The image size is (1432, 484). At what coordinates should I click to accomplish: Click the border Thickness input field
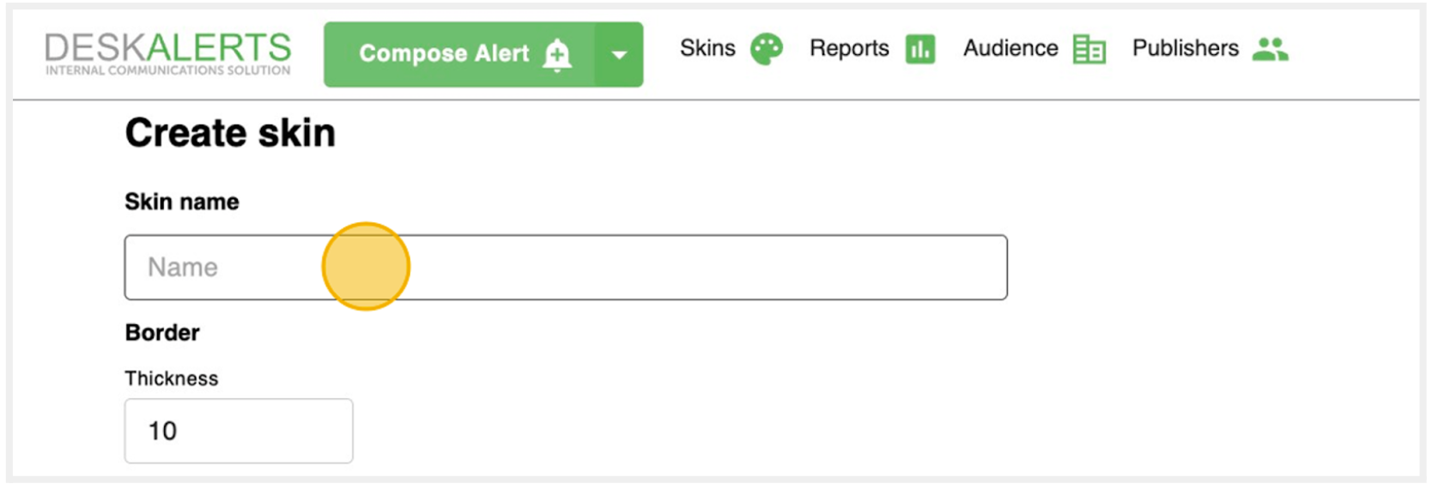(x=239, y=431)
